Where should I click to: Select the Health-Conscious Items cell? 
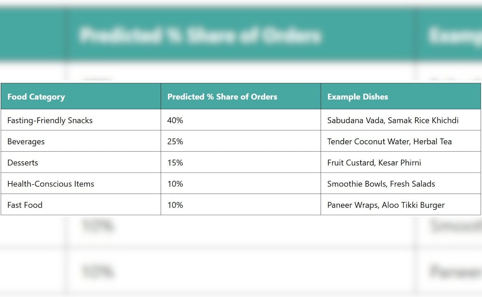click(x=51, y=184)
